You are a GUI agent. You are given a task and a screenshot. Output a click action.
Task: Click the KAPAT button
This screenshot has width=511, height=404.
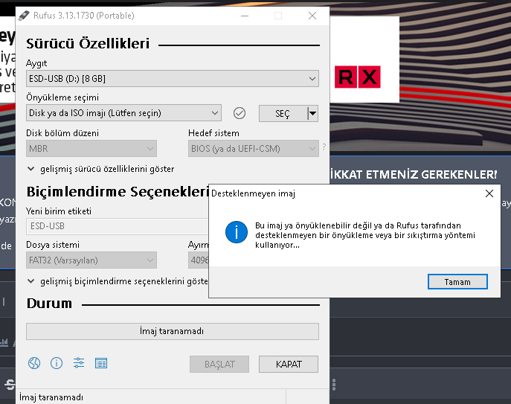pyautogui.click(x=289, y=365)
